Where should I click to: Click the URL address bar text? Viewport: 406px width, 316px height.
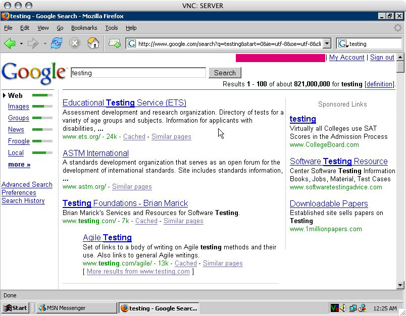(229, 44)
